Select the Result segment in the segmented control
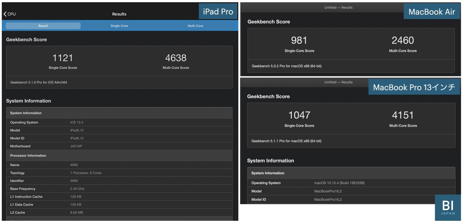This screenshot has height=223, width=463. 43,26
